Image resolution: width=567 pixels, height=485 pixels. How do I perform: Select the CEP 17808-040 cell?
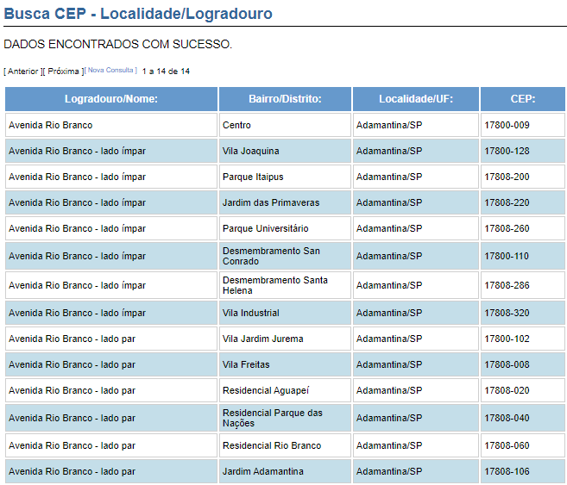pos(523,418)
